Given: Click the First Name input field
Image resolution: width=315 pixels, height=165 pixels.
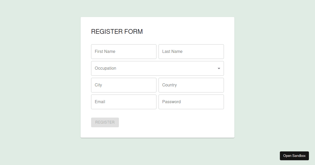Looking at the screenshot, I should tap(124, 52).
